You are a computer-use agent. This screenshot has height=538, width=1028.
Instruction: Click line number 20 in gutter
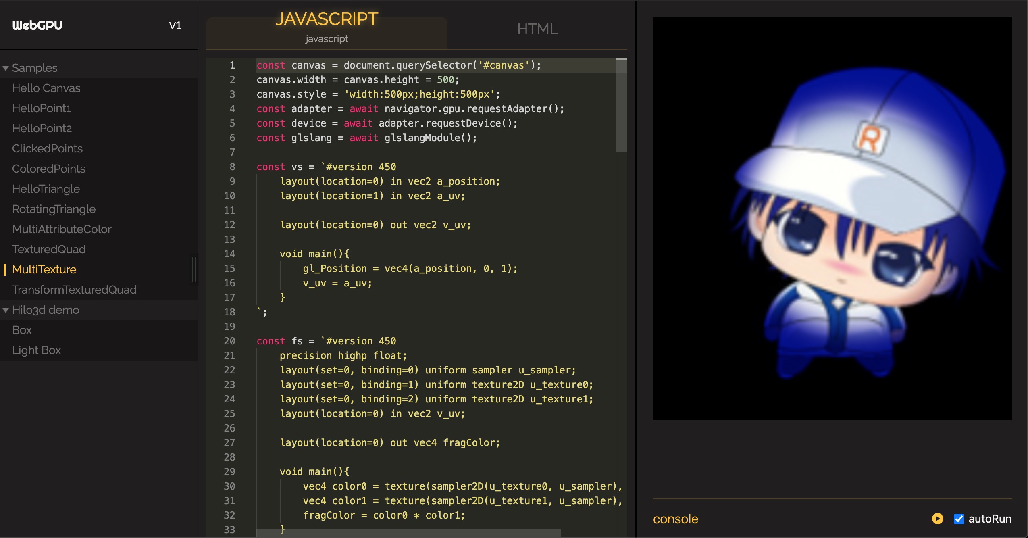click(x=229, y=341)
